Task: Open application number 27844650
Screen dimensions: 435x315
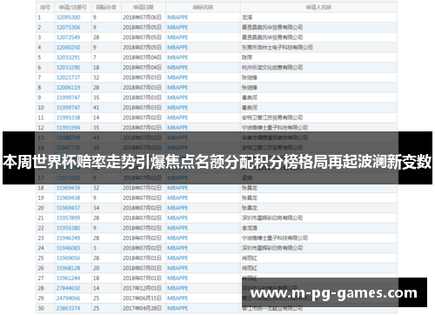Action: [x=68, y=288]
